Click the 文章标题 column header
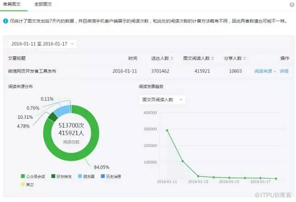The image size is (296, 202). tap(17, 58)
